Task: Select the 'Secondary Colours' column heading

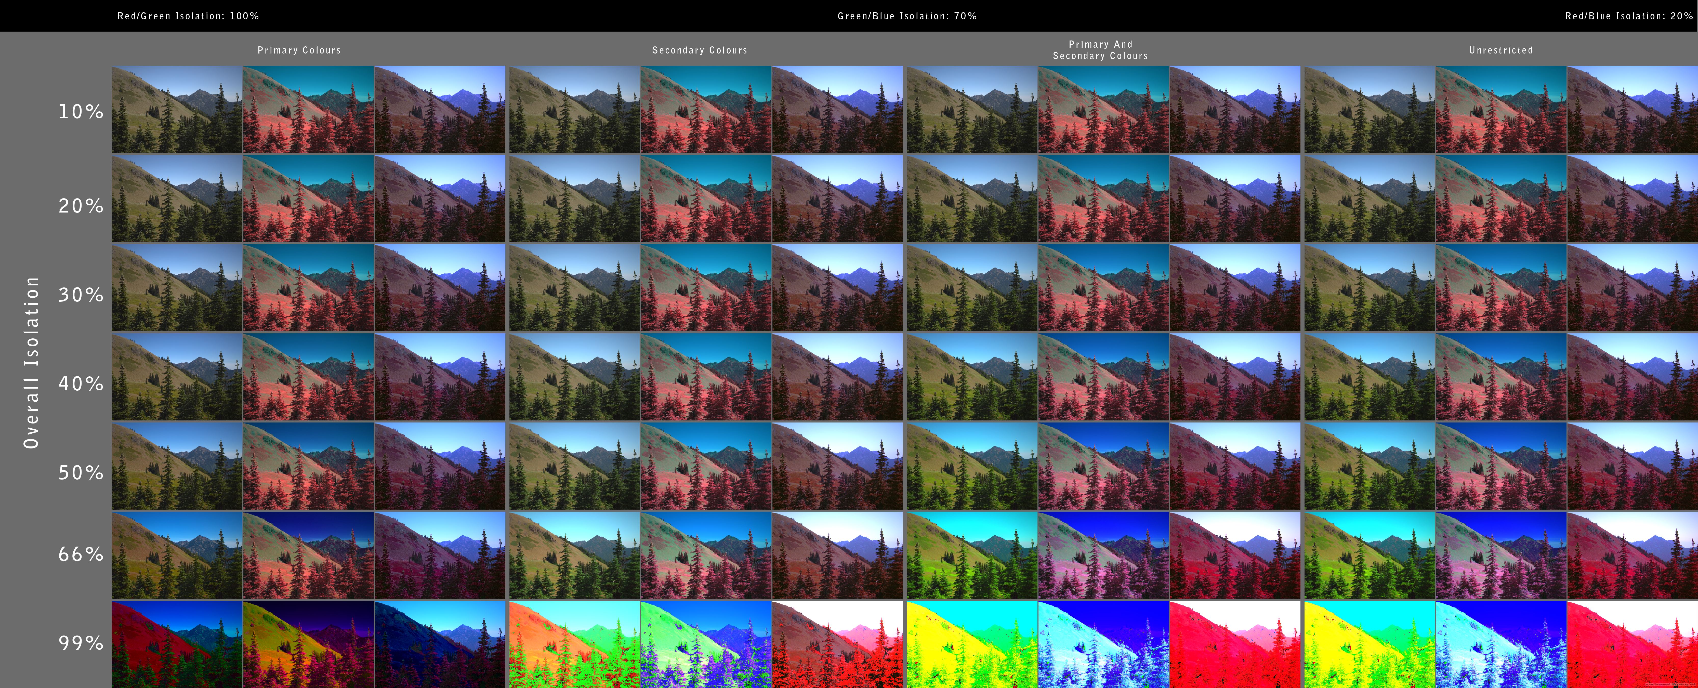Action: [x=700, y=50]
